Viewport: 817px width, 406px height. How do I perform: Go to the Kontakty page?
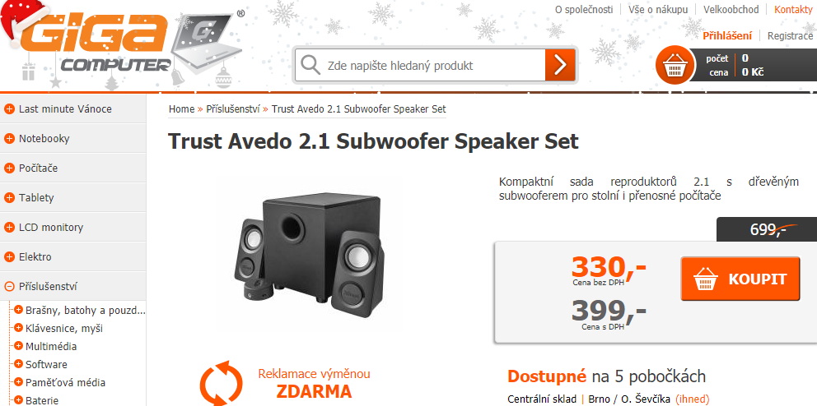(x=793, y=9)
